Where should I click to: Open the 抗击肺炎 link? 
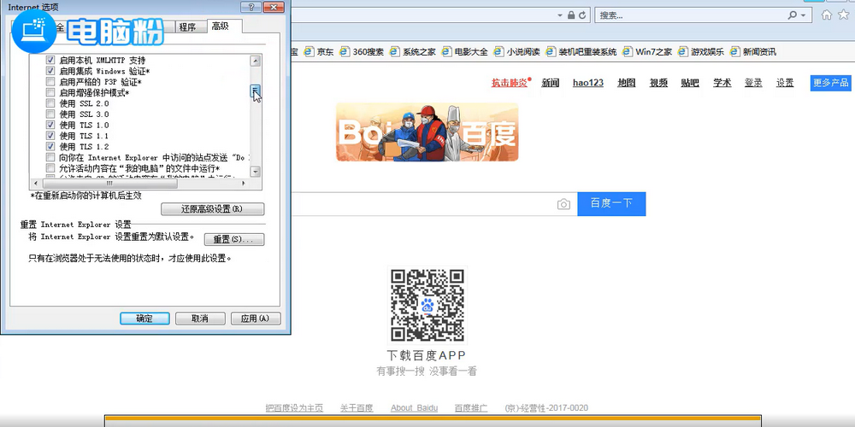pos(510,83)
